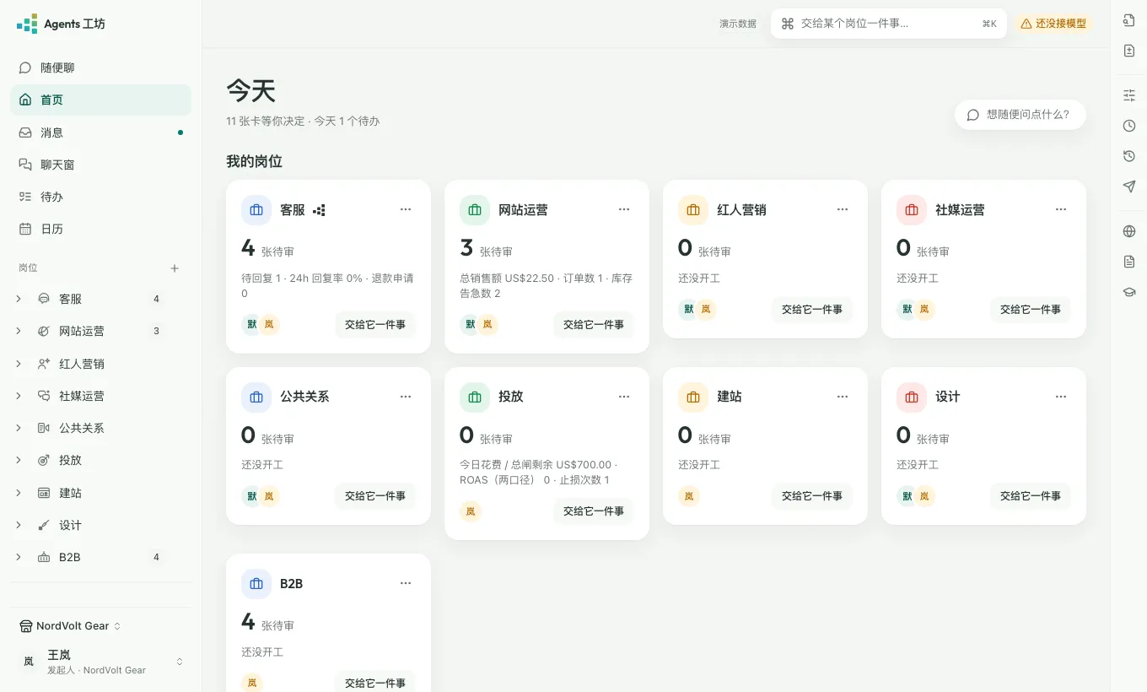Click the file diff icon in right rail

(1129, 51)
